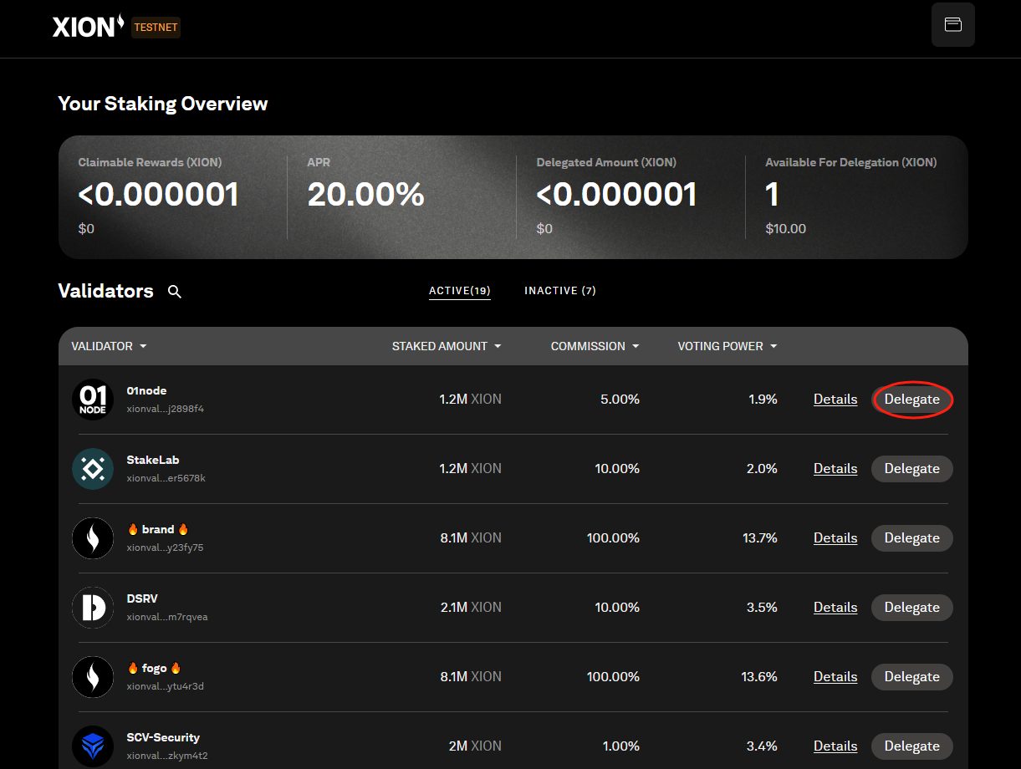Delegate to the brand validator
Viewport: 1021px width, 769px height.
coord(912,538)
